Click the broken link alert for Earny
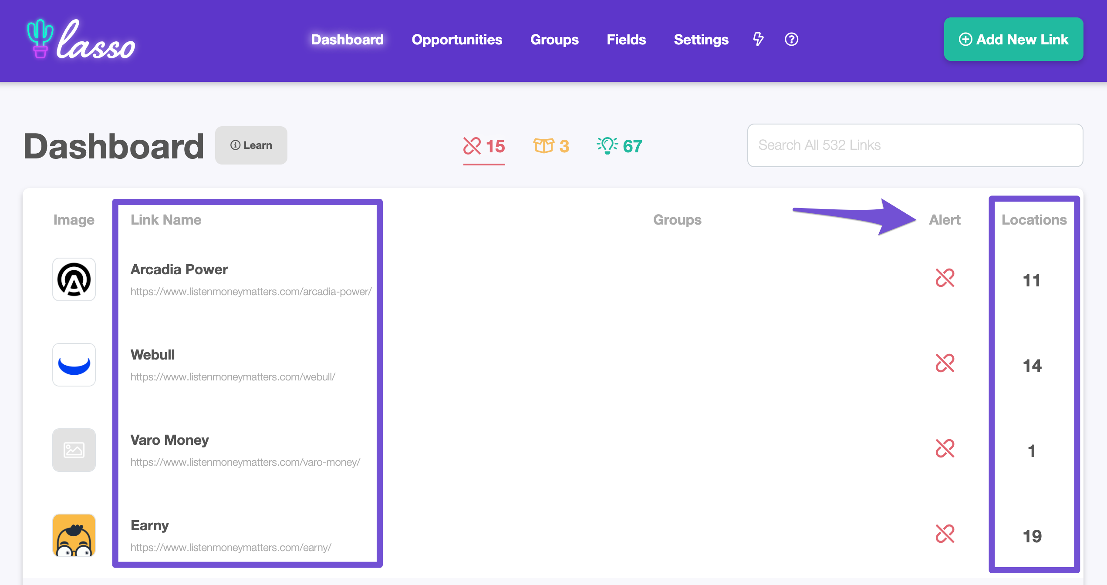Viewport: 1107px width, 585px height. click(945, 534)
